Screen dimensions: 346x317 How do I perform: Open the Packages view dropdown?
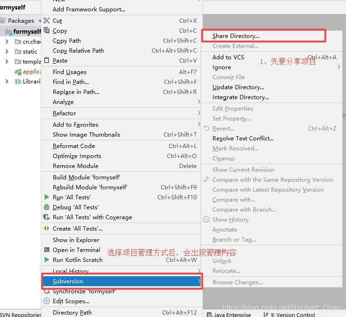[x=39, y=21]
